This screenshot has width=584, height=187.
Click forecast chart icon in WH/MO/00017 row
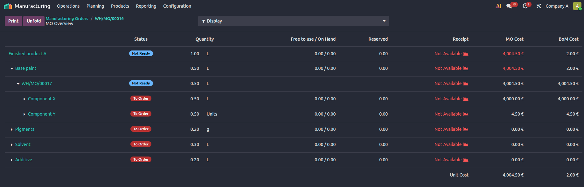tap(466, 83)
